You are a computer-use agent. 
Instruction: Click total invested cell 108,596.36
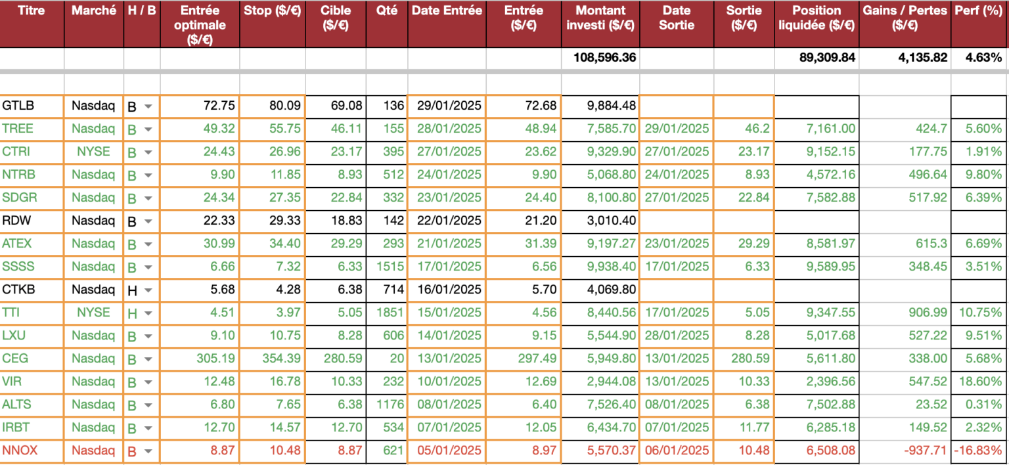[x=600, y=57]
